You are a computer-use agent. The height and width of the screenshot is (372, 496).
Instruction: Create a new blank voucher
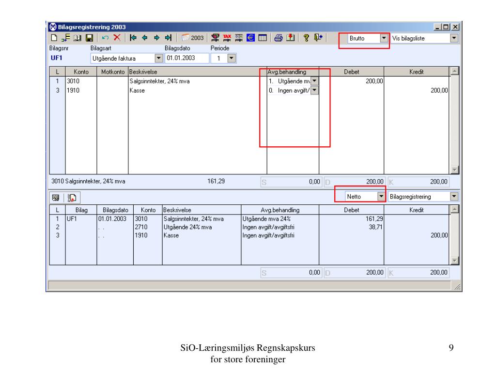[54, 38]
